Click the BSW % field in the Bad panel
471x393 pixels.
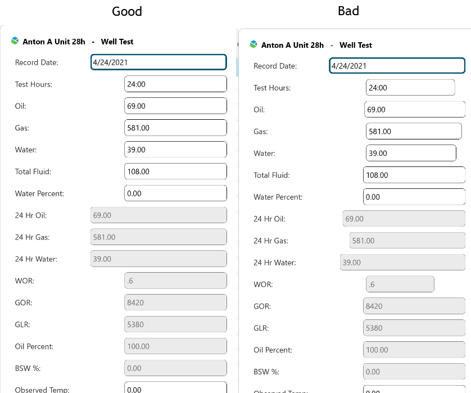414,372
